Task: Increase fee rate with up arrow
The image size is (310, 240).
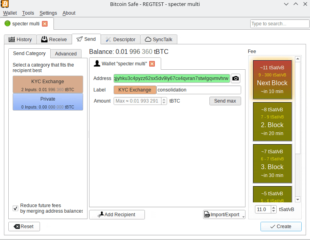Action: point(274,208)
